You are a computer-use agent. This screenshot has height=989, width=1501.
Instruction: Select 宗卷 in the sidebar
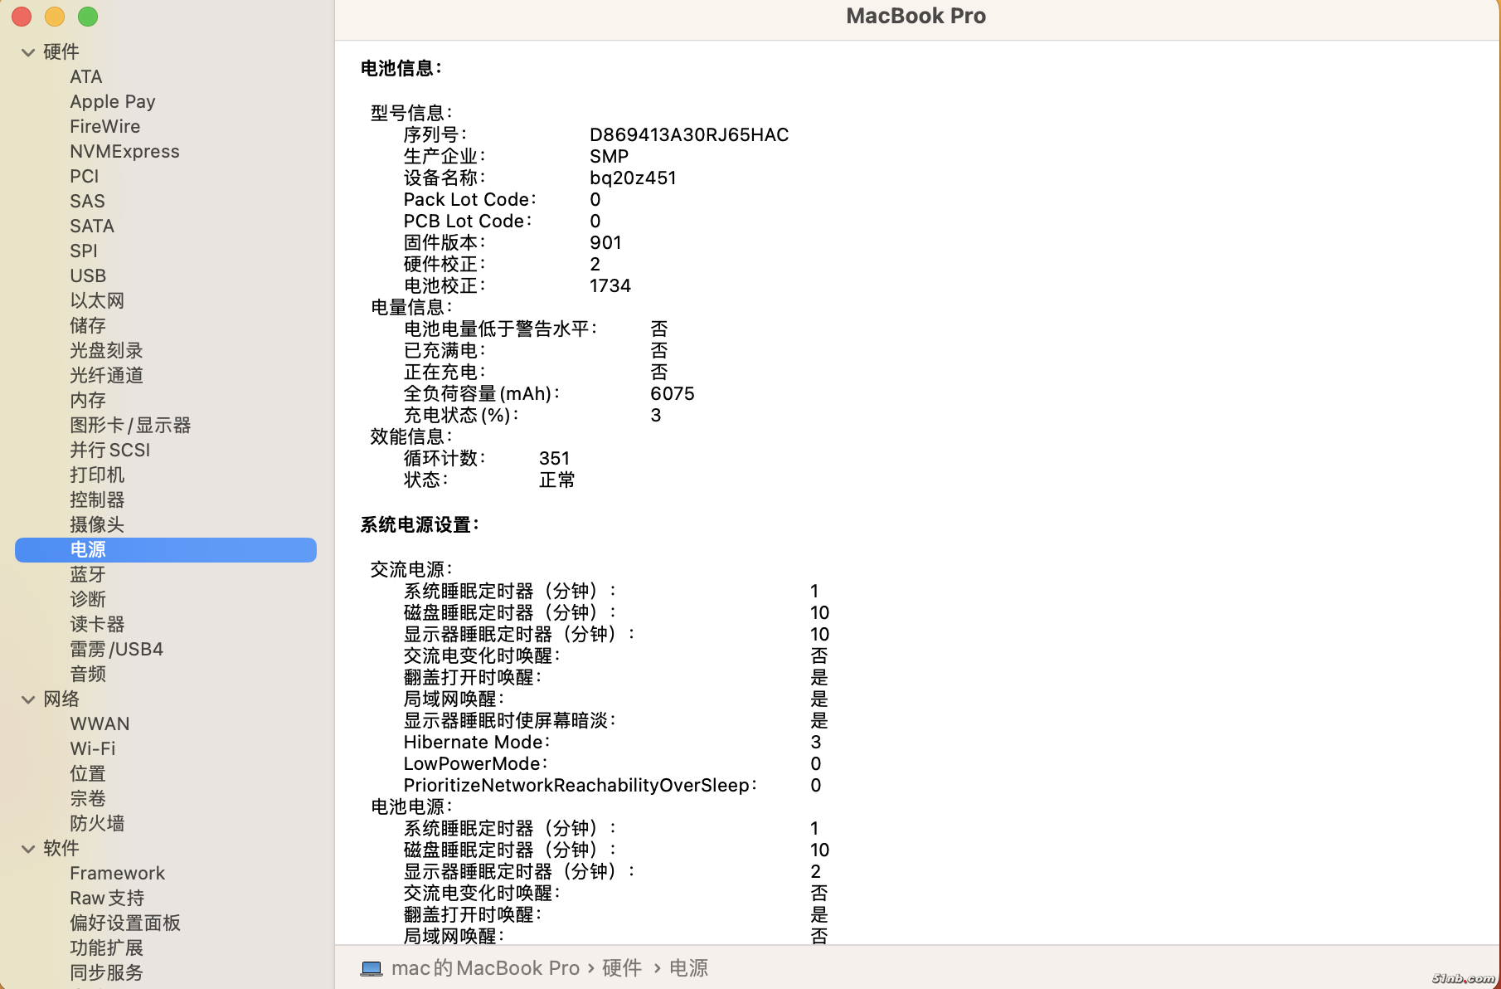[88, 799]
